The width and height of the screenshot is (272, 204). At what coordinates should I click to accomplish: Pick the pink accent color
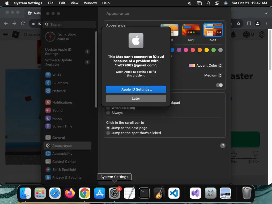point(186,50)
